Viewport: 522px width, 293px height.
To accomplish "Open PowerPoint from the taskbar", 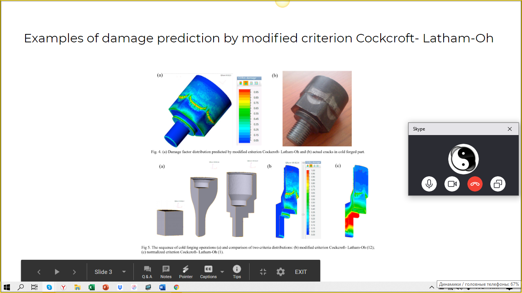I will (106, 287).
